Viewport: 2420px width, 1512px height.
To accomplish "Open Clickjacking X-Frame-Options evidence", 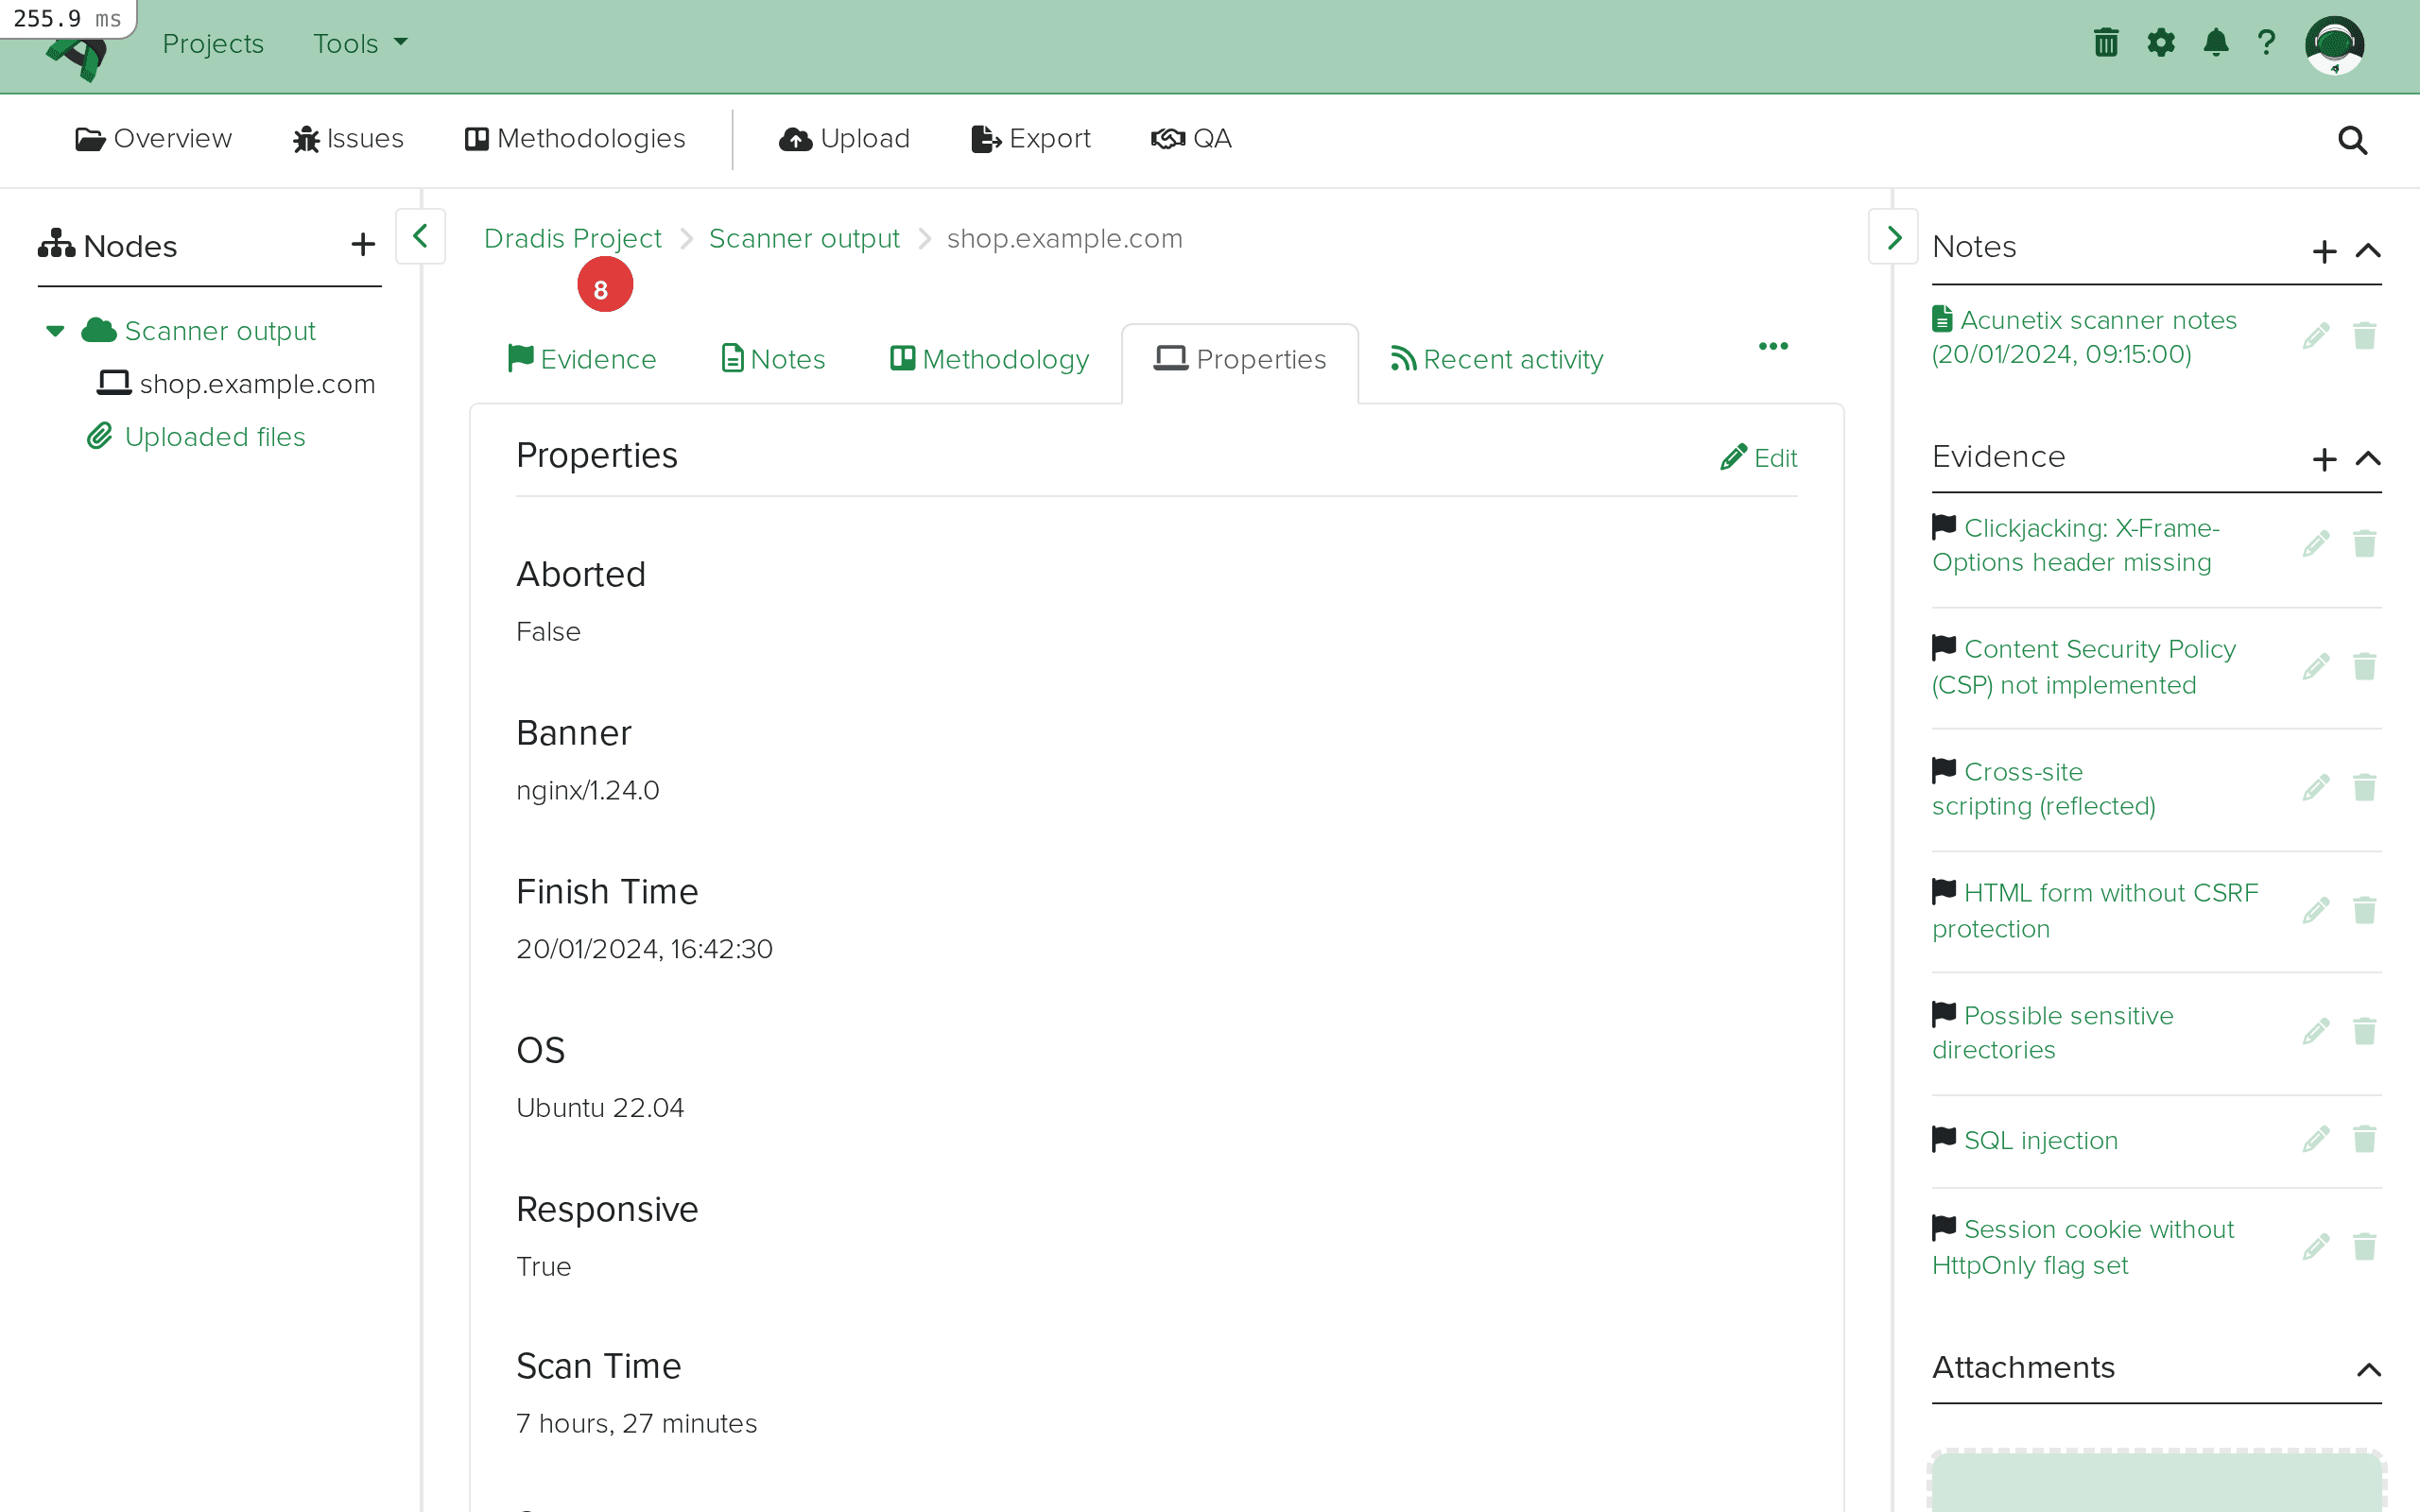I will (2076, 545).
